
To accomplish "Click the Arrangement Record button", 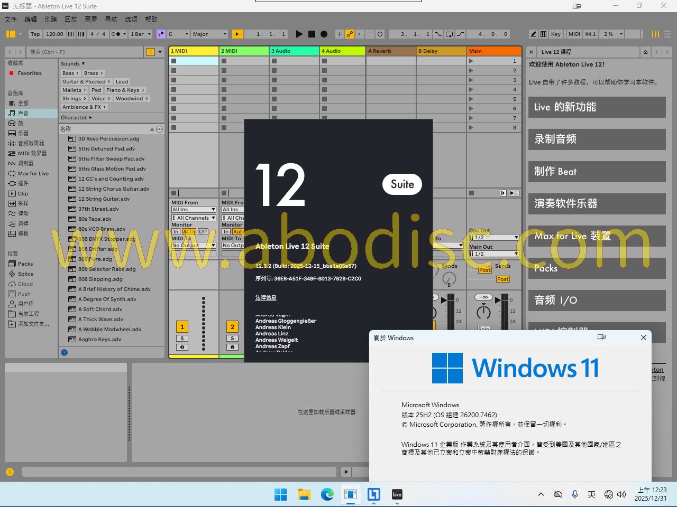I will (x=324, y=34).
